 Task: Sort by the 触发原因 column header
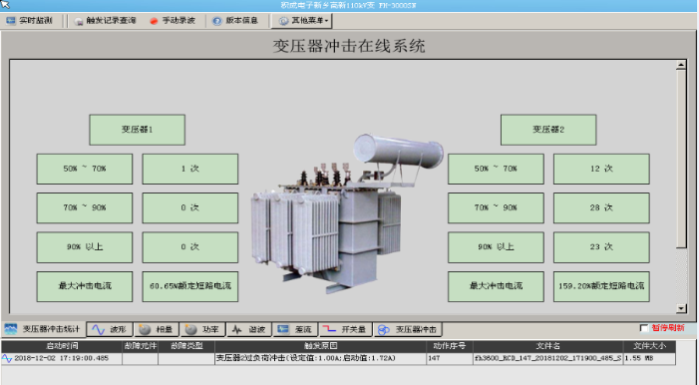coord(320,346)
